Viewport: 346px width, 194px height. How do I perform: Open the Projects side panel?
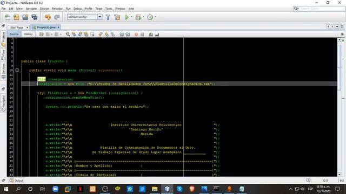pos(3,39)
